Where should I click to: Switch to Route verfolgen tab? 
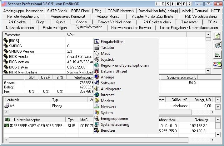[55, 28]
